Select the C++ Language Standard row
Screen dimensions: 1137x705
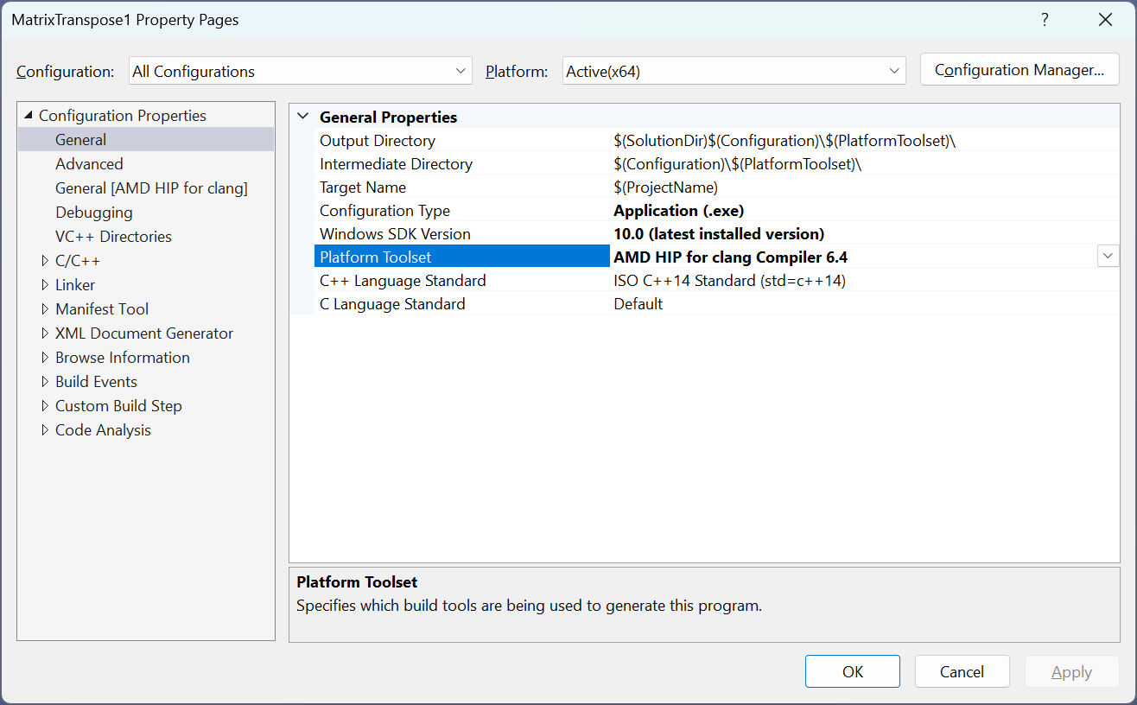tap(403, 281)
